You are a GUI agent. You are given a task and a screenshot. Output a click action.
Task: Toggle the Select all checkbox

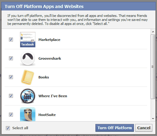tap(8, 128)
